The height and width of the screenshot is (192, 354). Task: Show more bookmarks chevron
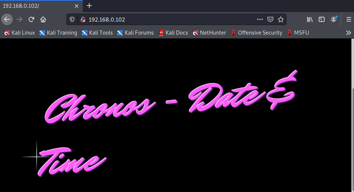pyautogui.click(x=348, y=33)
